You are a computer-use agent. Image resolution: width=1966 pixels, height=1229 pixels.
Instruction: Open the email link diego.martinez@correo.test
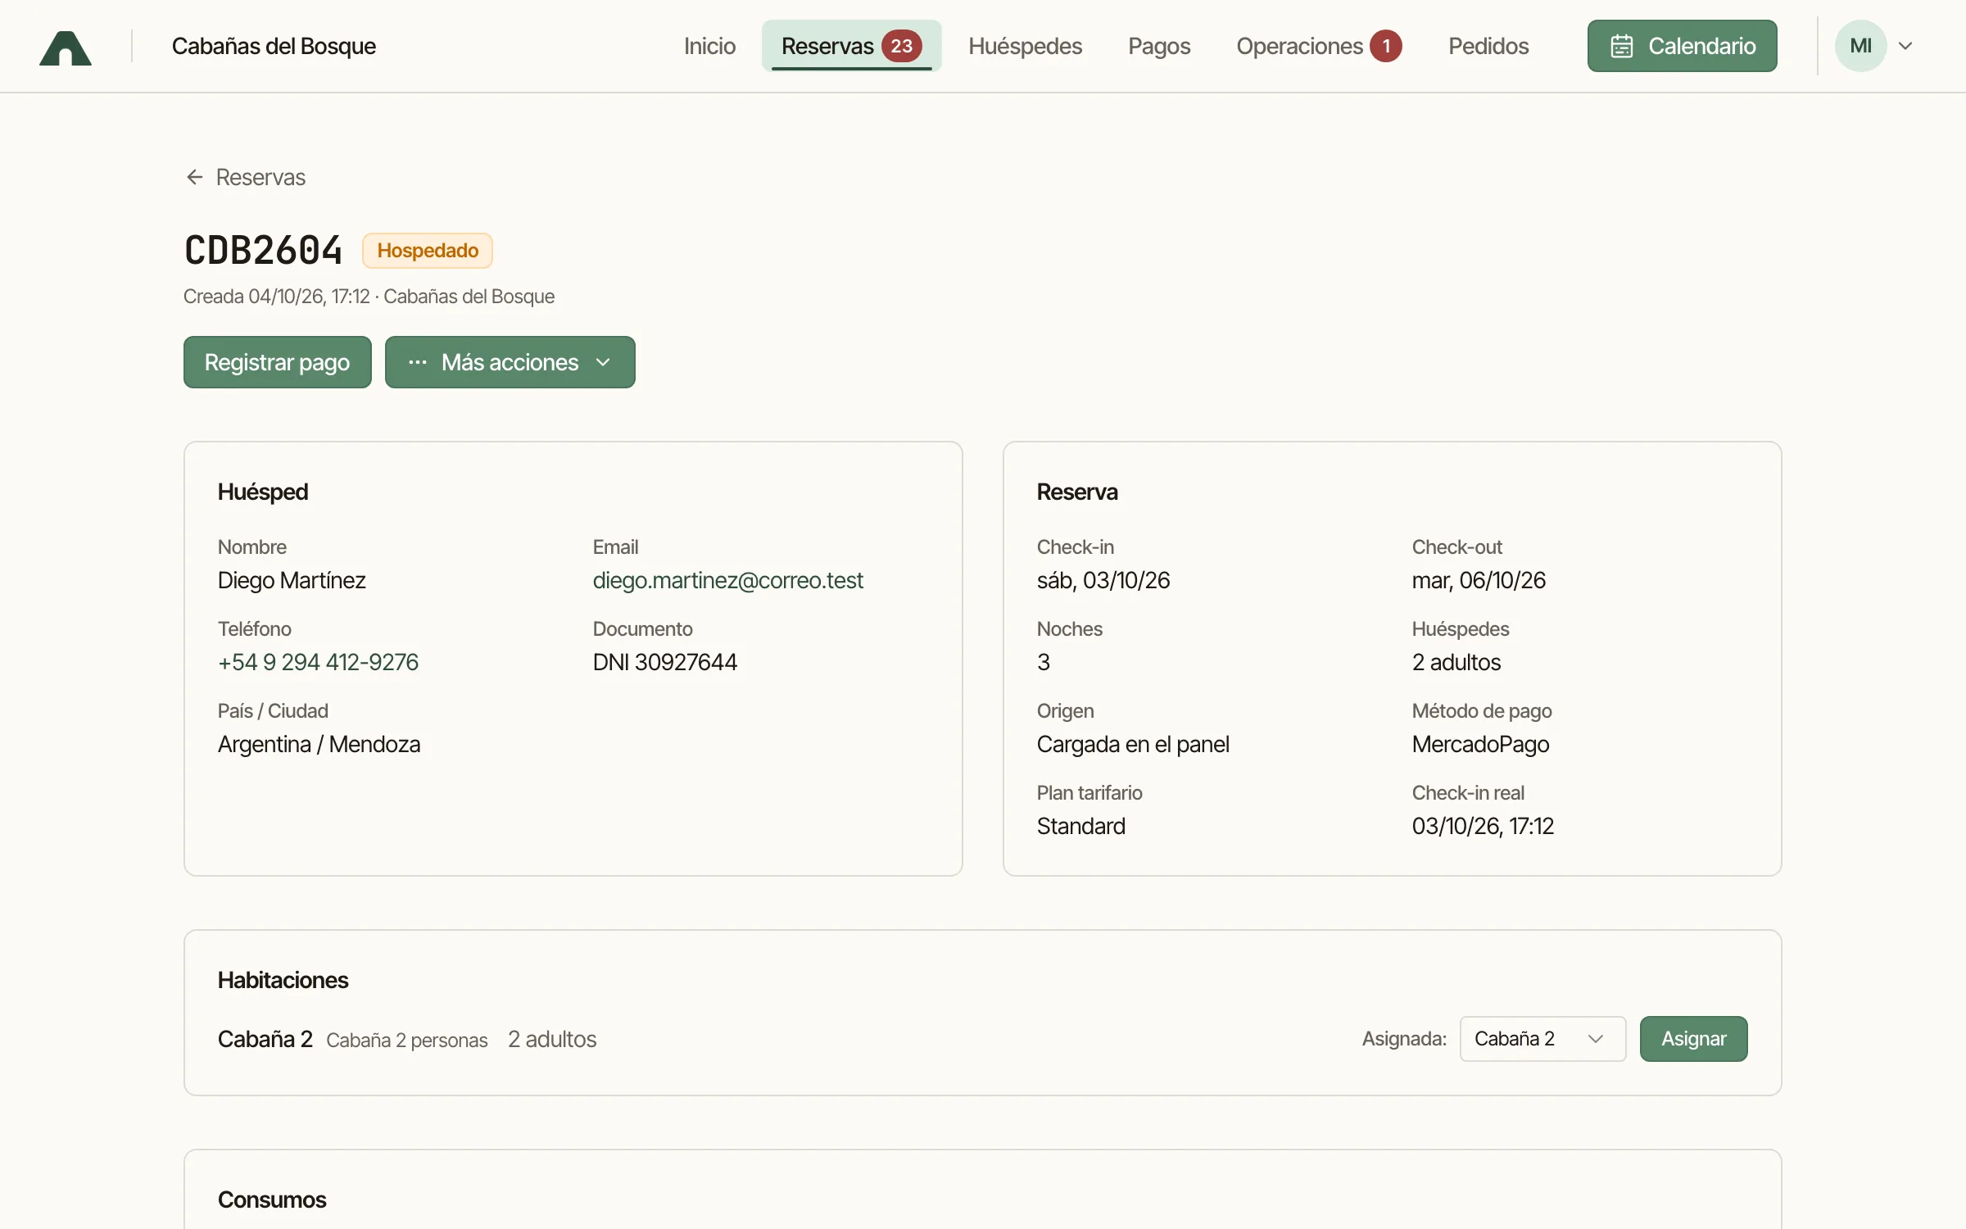(727, 580)
